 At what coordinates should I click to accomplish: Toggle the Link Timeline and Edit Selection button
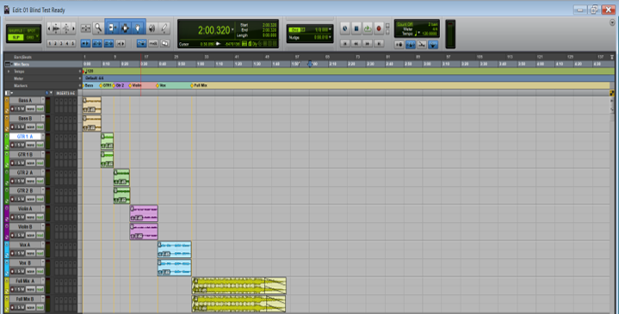coord(97,43)
